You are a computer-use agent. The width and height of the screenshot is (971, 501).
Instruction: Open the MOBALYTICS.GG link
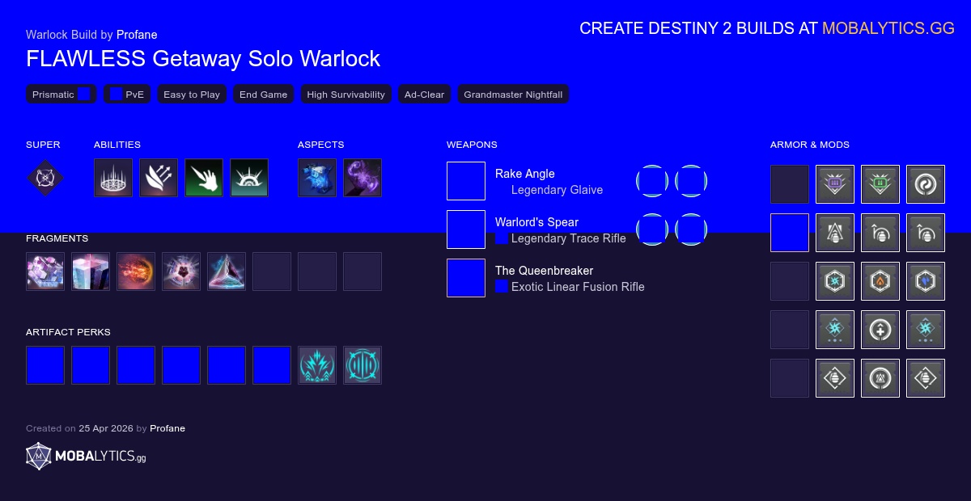(888, 28)
